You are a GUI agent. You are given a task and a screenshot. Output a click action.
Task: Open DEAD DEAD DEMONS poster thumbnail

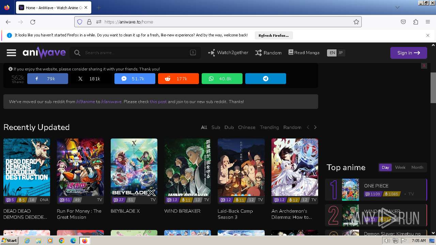click(27, 167)
